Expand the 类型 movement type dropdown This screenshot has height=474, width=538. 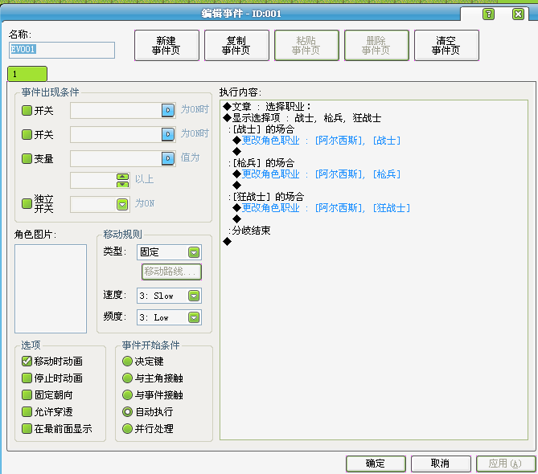[x=194, y=252]
